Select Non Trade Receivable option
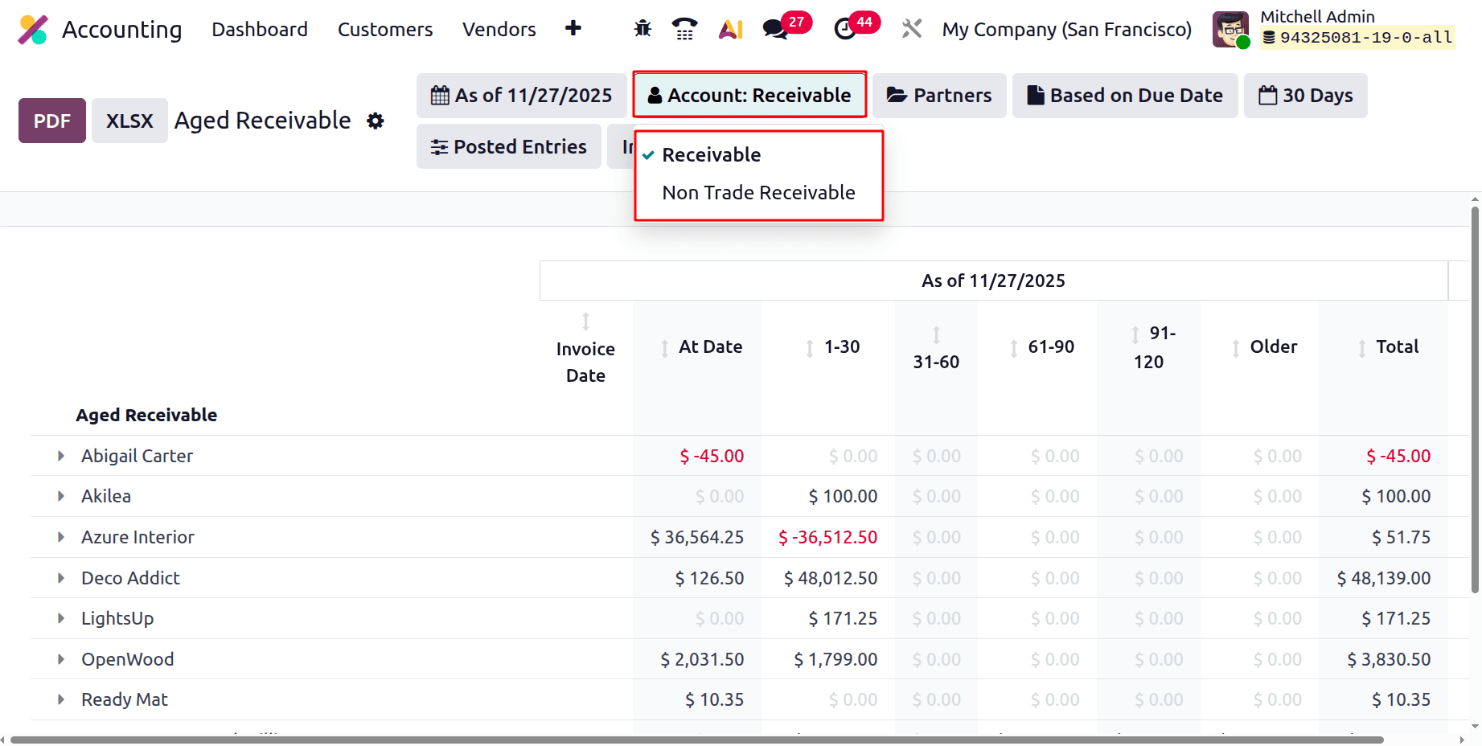Viewport: 1482px width, 746px height. (x=758, y=192)
